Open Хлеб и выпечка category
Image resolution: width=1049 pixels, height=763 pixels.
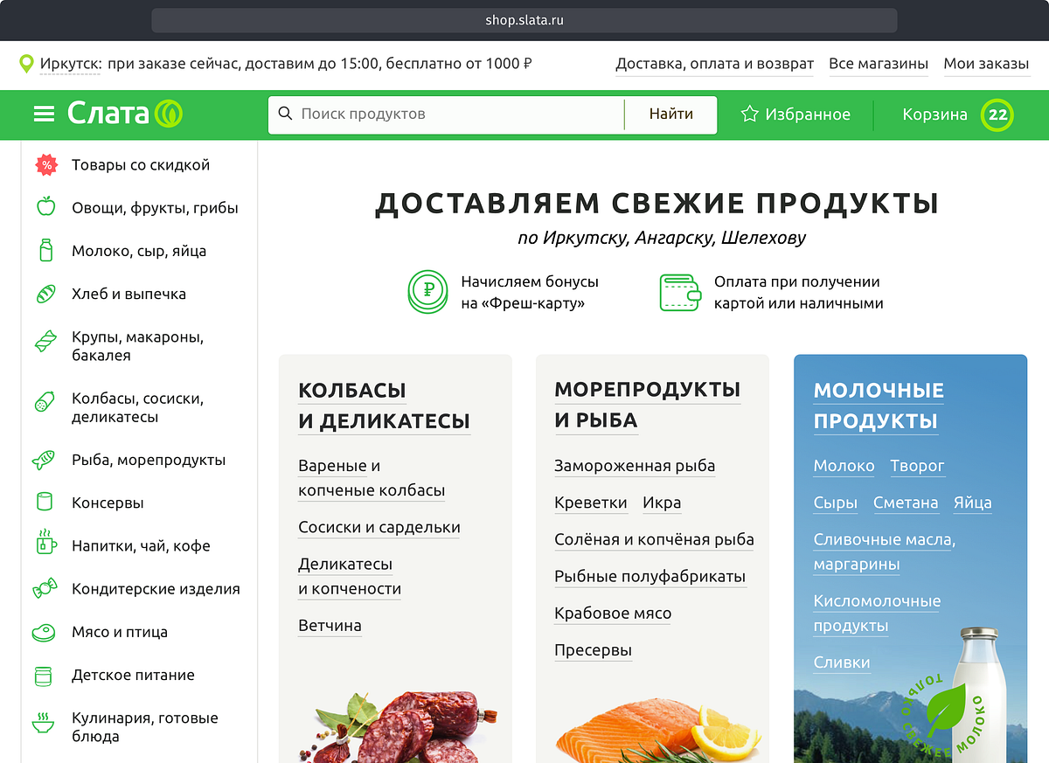[x=129, y=294]
